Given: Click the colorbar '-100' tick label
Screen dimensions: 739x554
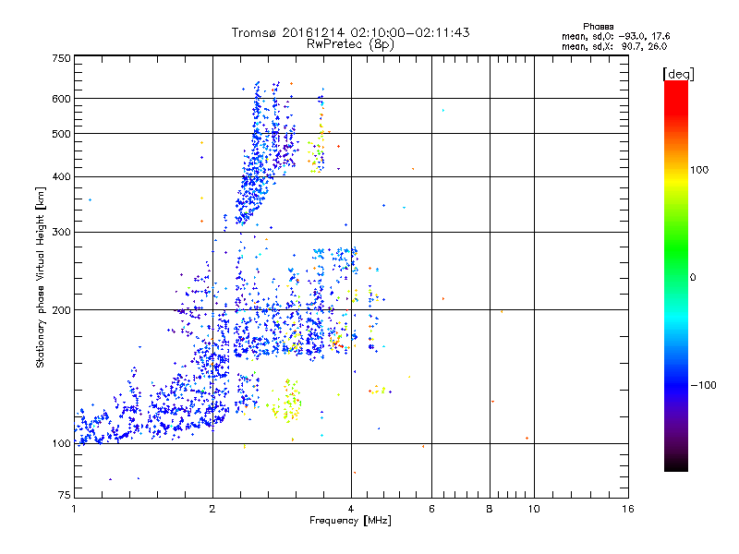Looking at the screenshot, I should coord(703,385).
